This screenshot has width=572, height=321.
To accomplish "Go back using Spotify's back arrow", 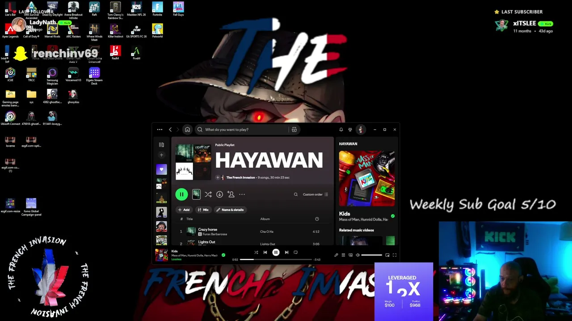I will (x=170, y=130).
